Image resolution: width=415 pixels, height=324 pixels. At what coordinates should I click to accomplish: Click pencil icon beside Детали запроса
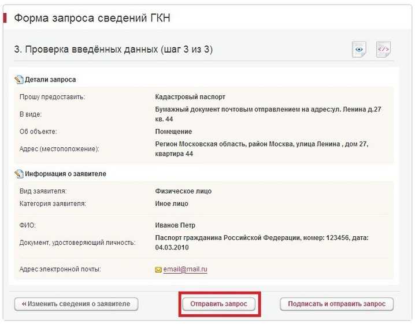click(19, 80)
